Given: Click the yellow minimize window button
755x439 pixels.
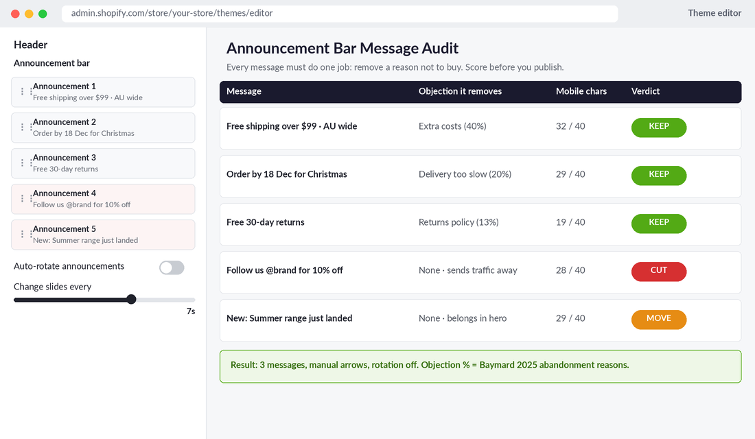Looking at the screenshot, I should pyautogui.click(x=29, y=14).
